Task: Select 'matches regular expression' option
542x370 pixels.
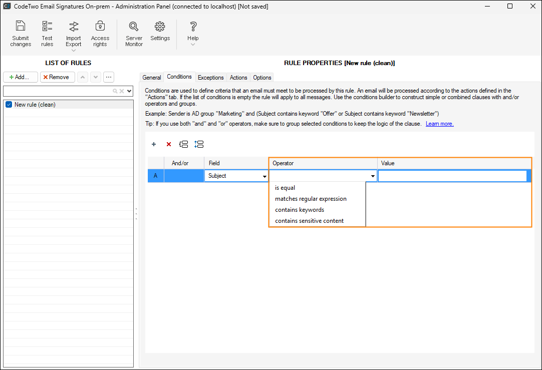Action: [x=311, y=199]
